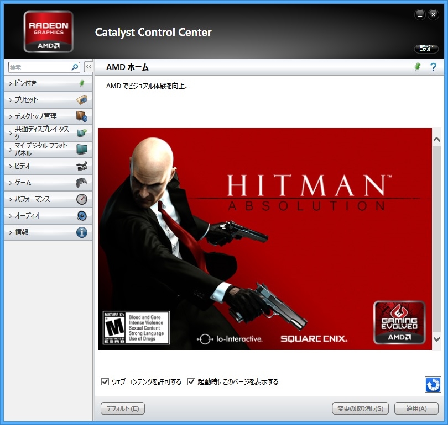The width and height of the screenshot is (448, 425).
Task: Click the AMD ホーム page title
Action: pos(127,67)
